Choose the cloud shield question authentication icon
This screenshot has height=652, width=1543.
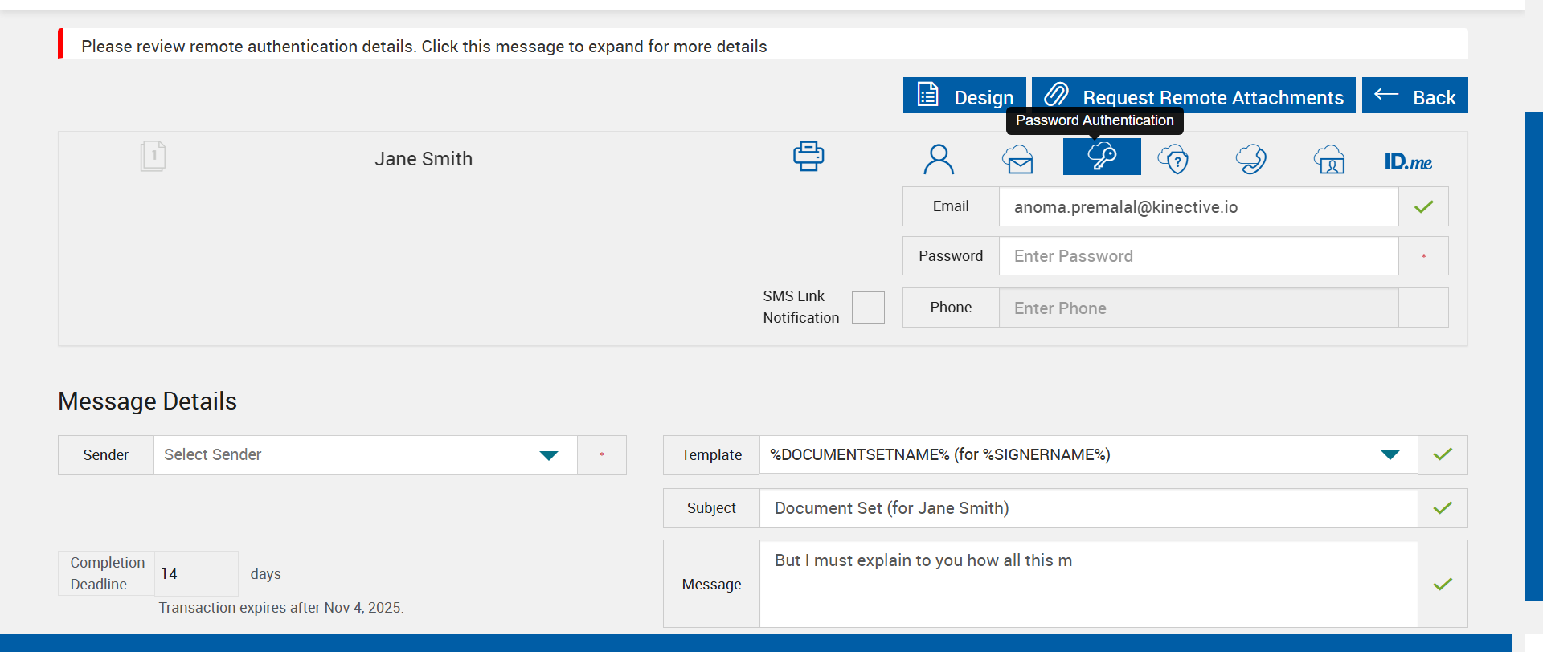[1173, 159]
